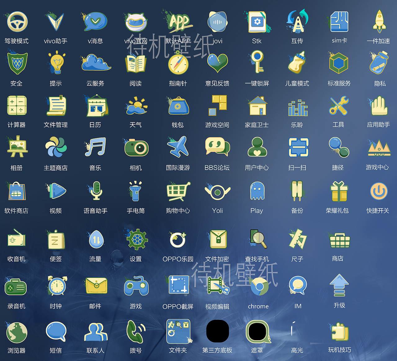Open the 邮件 envelope icon
This screenshot has height=361, width=397.
pyautogui.click(x=96, y=286)
